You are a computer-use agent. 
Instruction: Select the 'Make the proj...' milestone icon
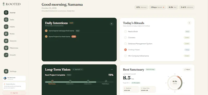point(52,81)
